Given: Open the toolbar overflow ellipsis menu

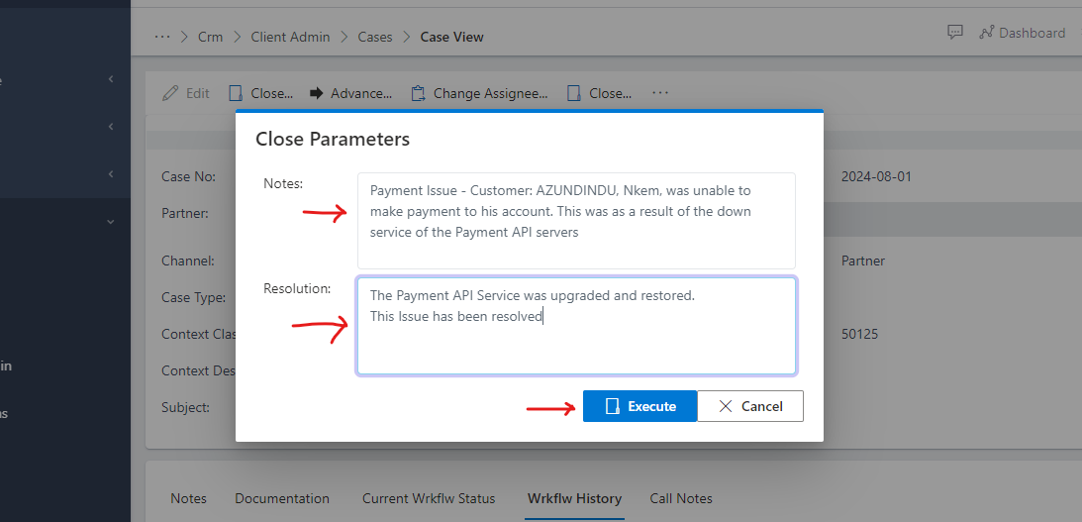Looking at the screenshot, I should tap(660, 93).
